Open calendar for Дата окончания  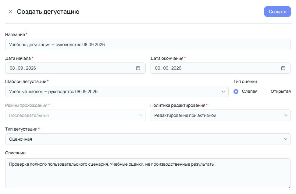pos(283,68)
